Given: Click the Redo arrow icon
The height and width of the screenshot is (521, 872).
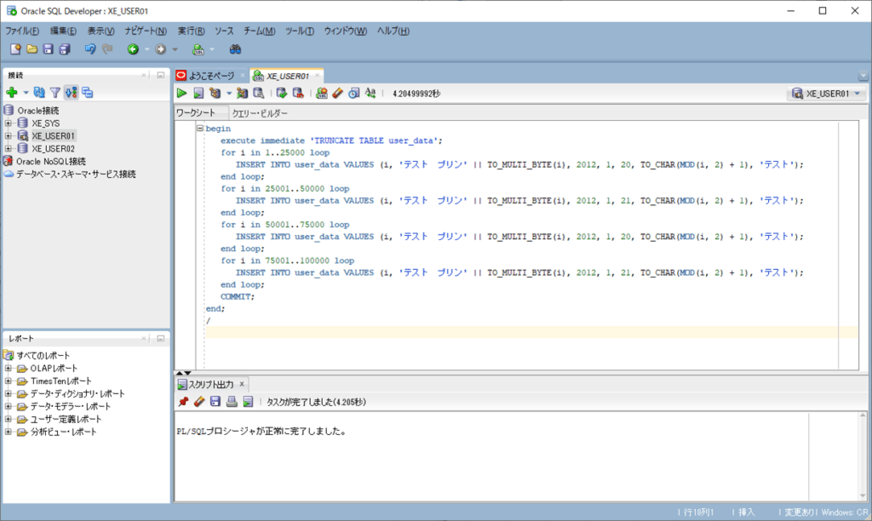Looking at the screenshot, I should 107,49.
